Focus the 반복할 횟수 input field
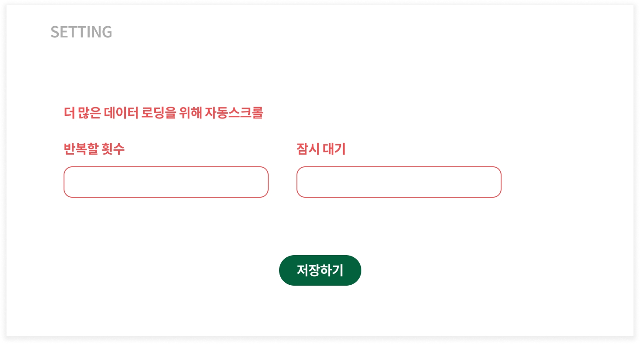The image size is (640, 344). (166, 182)
